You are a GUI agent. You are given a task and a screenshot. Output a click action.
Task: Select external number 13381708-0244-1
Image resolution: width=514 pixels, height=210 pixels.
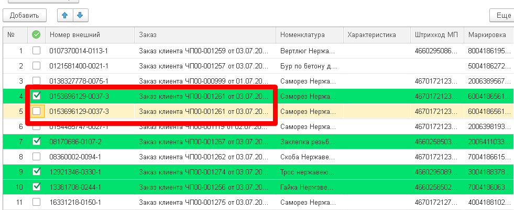(x=75, y=187)
